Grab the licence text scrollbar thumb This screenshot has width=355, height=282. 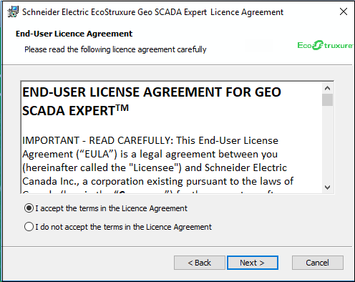click(x=327, y=99)
